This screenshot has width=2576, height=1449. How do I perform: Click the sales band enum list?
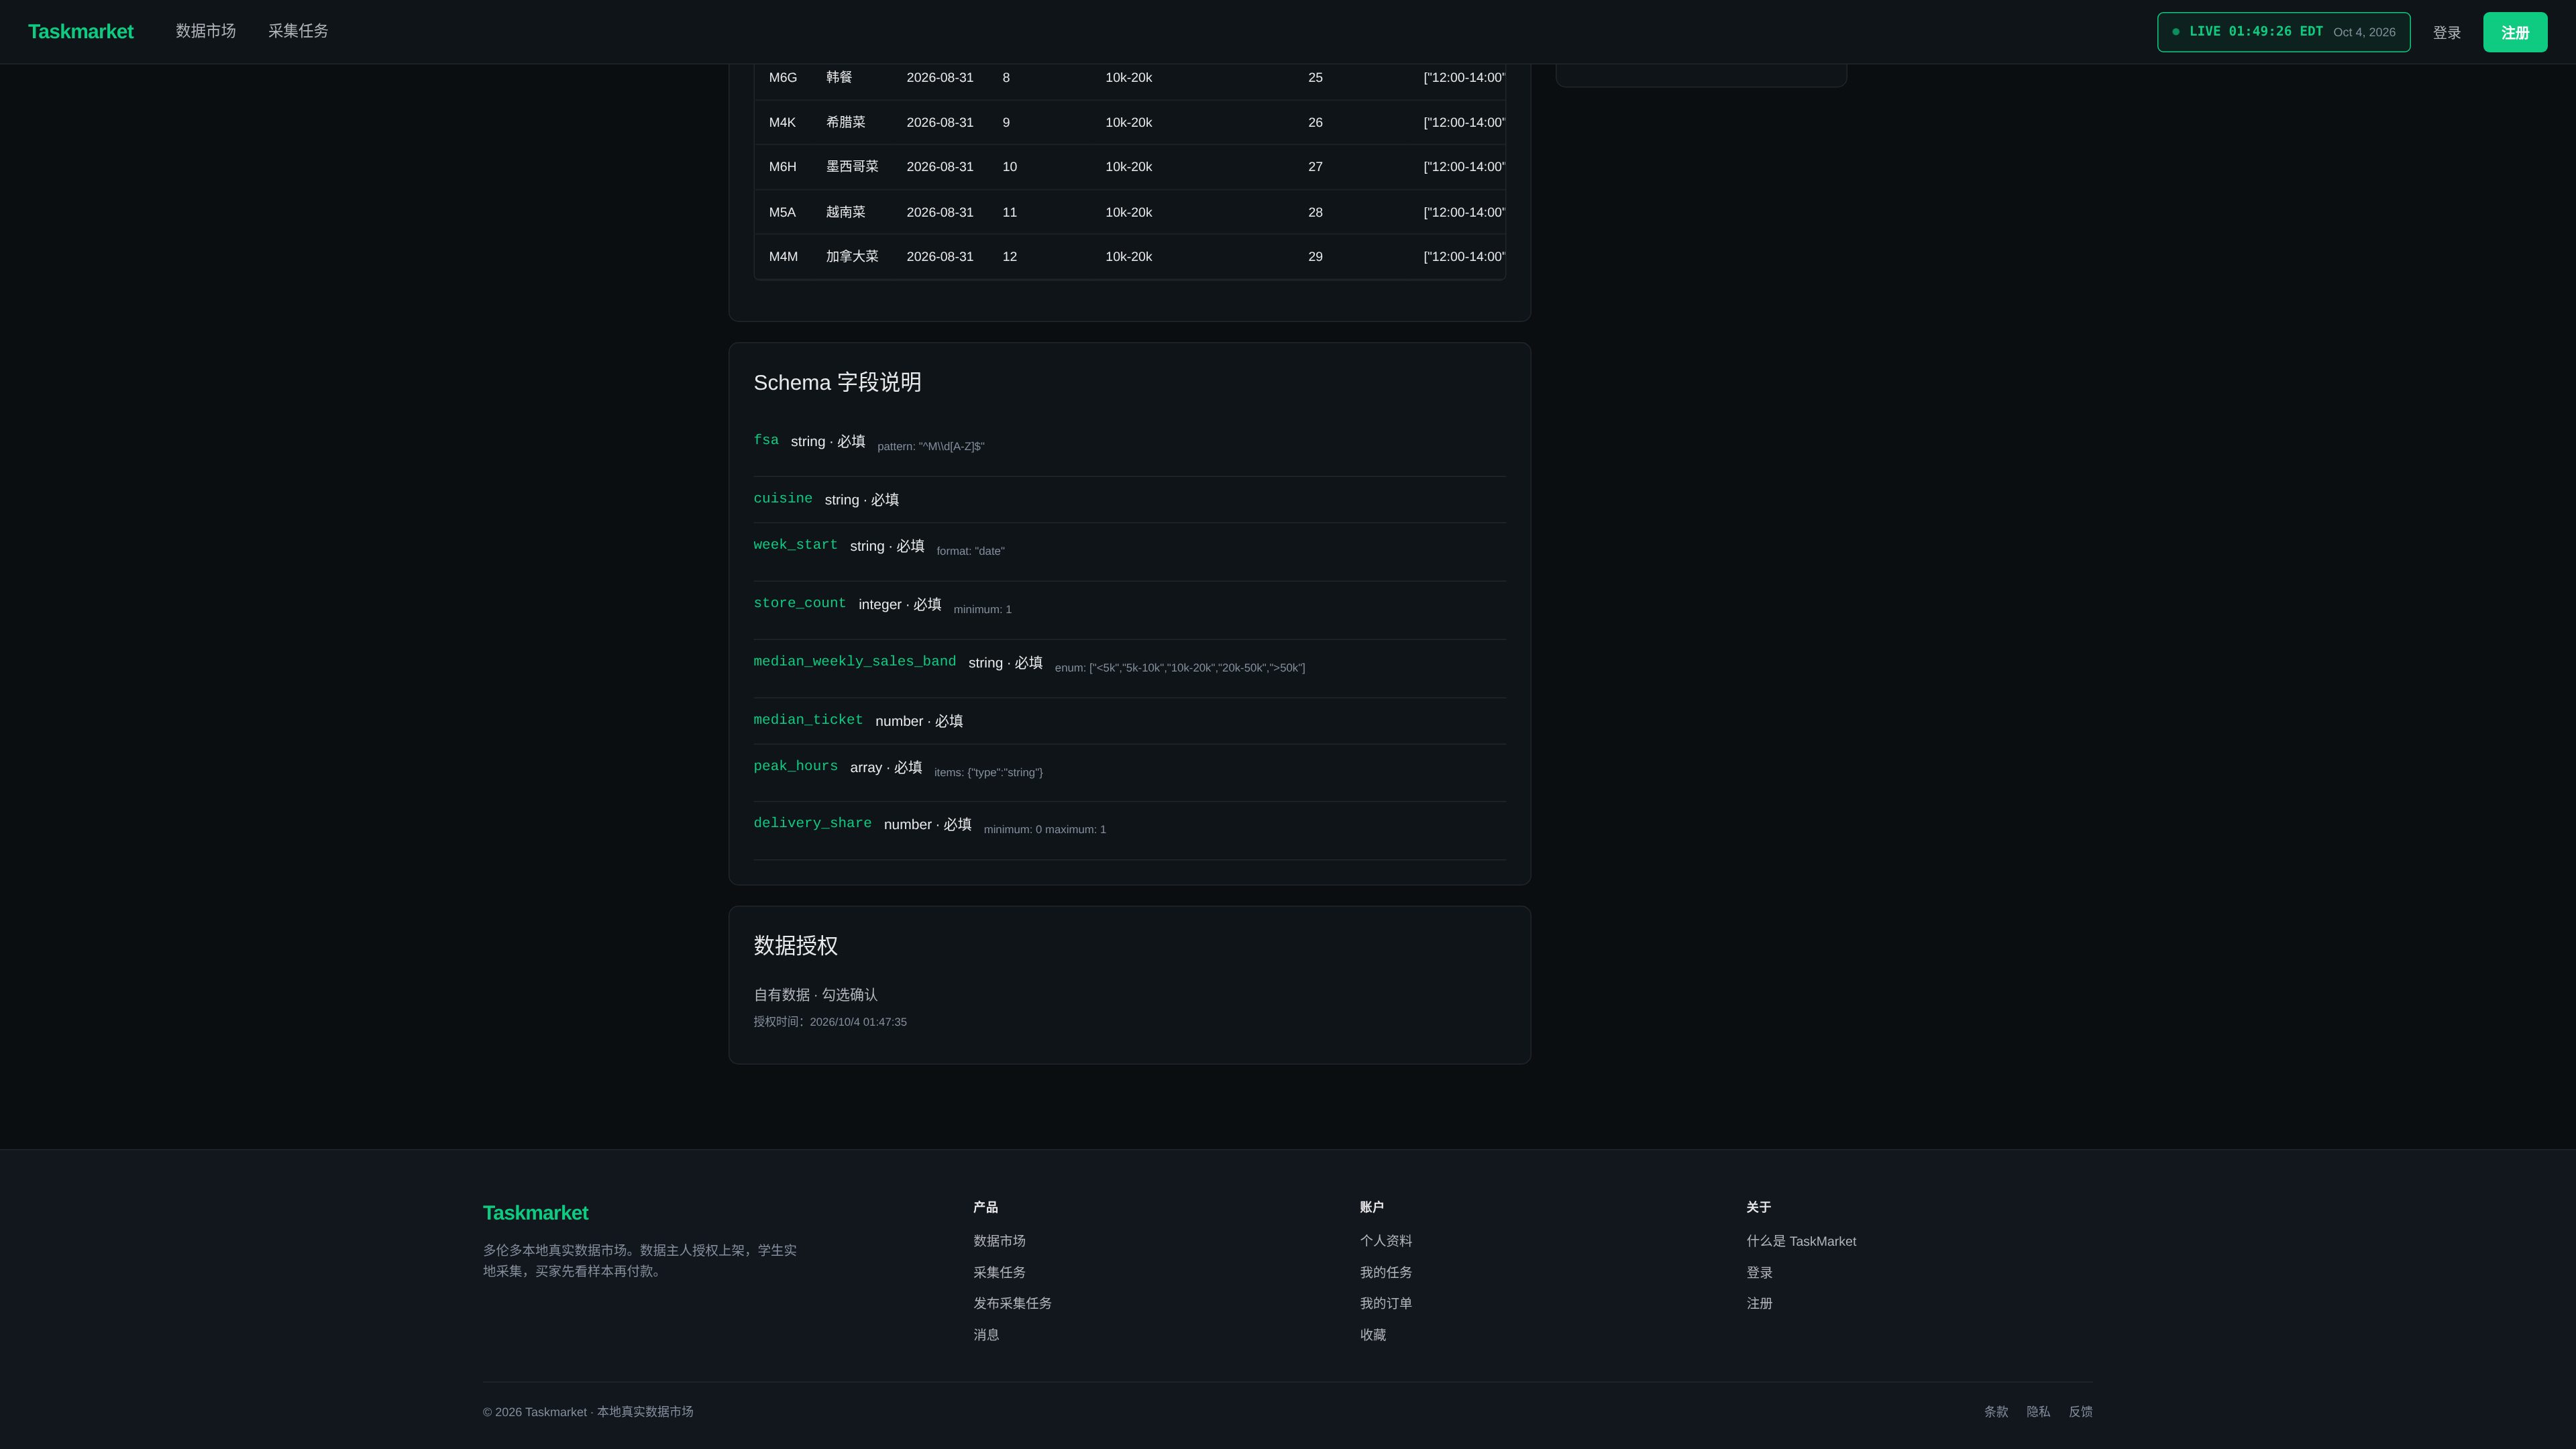point(1179,668)
